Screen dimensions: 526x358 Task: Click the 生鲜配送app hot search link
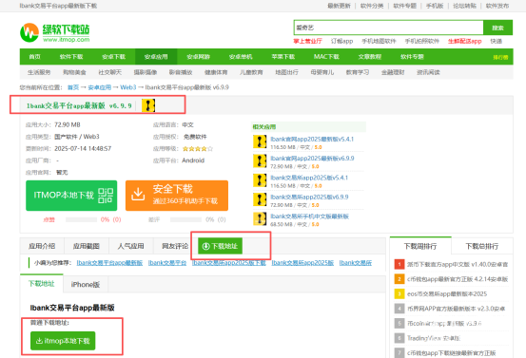click(x=464, y=41)
